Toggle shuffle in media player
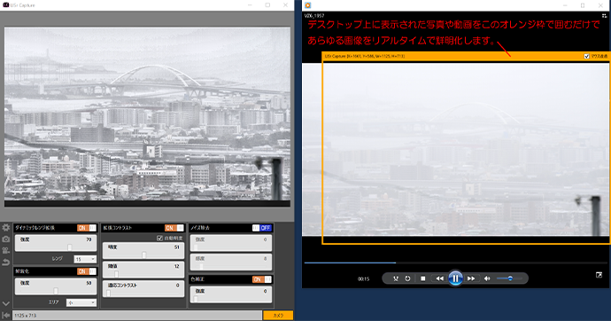The image size is (611, 321). point(396,278)
